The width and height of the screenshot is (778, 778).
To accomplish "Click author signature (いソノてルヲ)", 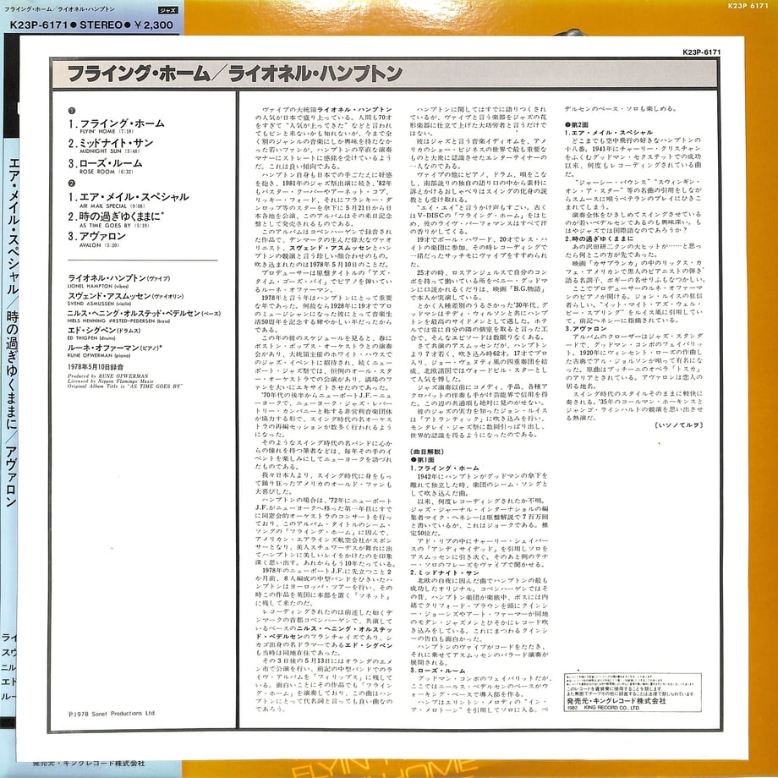I will [679, 425].
